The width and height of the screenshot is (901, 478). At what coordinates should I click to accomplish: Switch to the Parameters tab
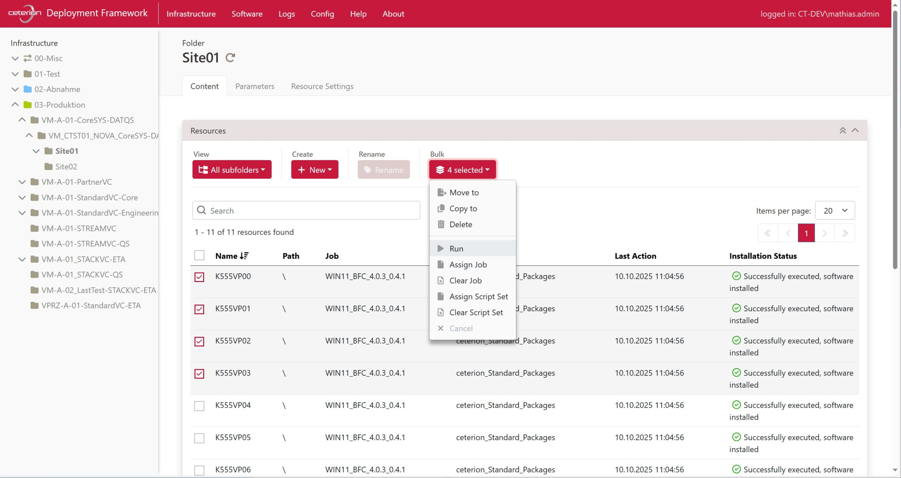pyautogui.click(x=254, y=86)
